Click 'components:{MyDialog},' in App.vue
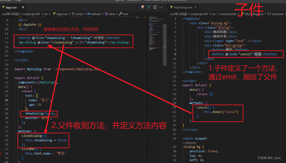The height and width of the screenshot is (163, 286). coord(38,82)
